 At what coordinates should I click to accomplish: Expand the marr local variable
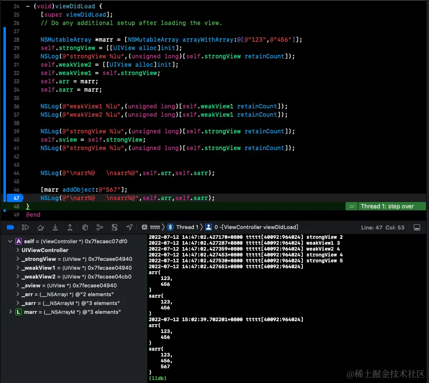coord(10,312)
